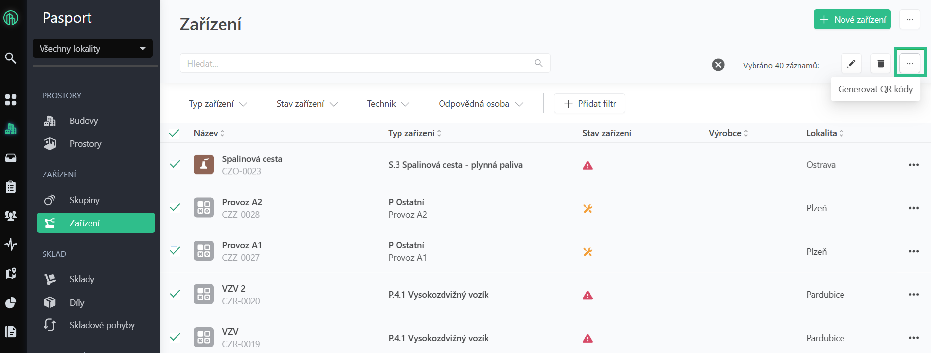The height and width of the screenshot is (353, 931).
Task: Click the Přidat filtr button
Action: pyautogui.click(x=589, y=104)
